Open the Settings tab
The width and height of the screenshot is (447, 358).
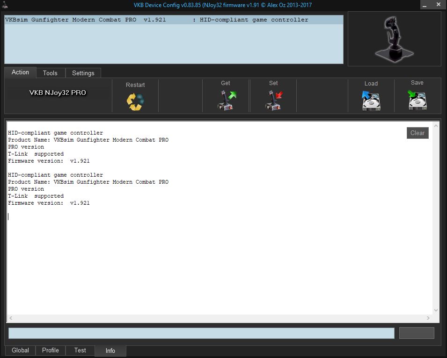pos(83,73)
